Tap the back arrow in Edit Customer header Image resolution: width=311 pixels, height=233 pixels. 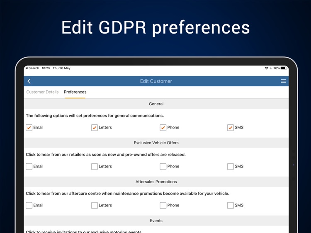(29, 81)
